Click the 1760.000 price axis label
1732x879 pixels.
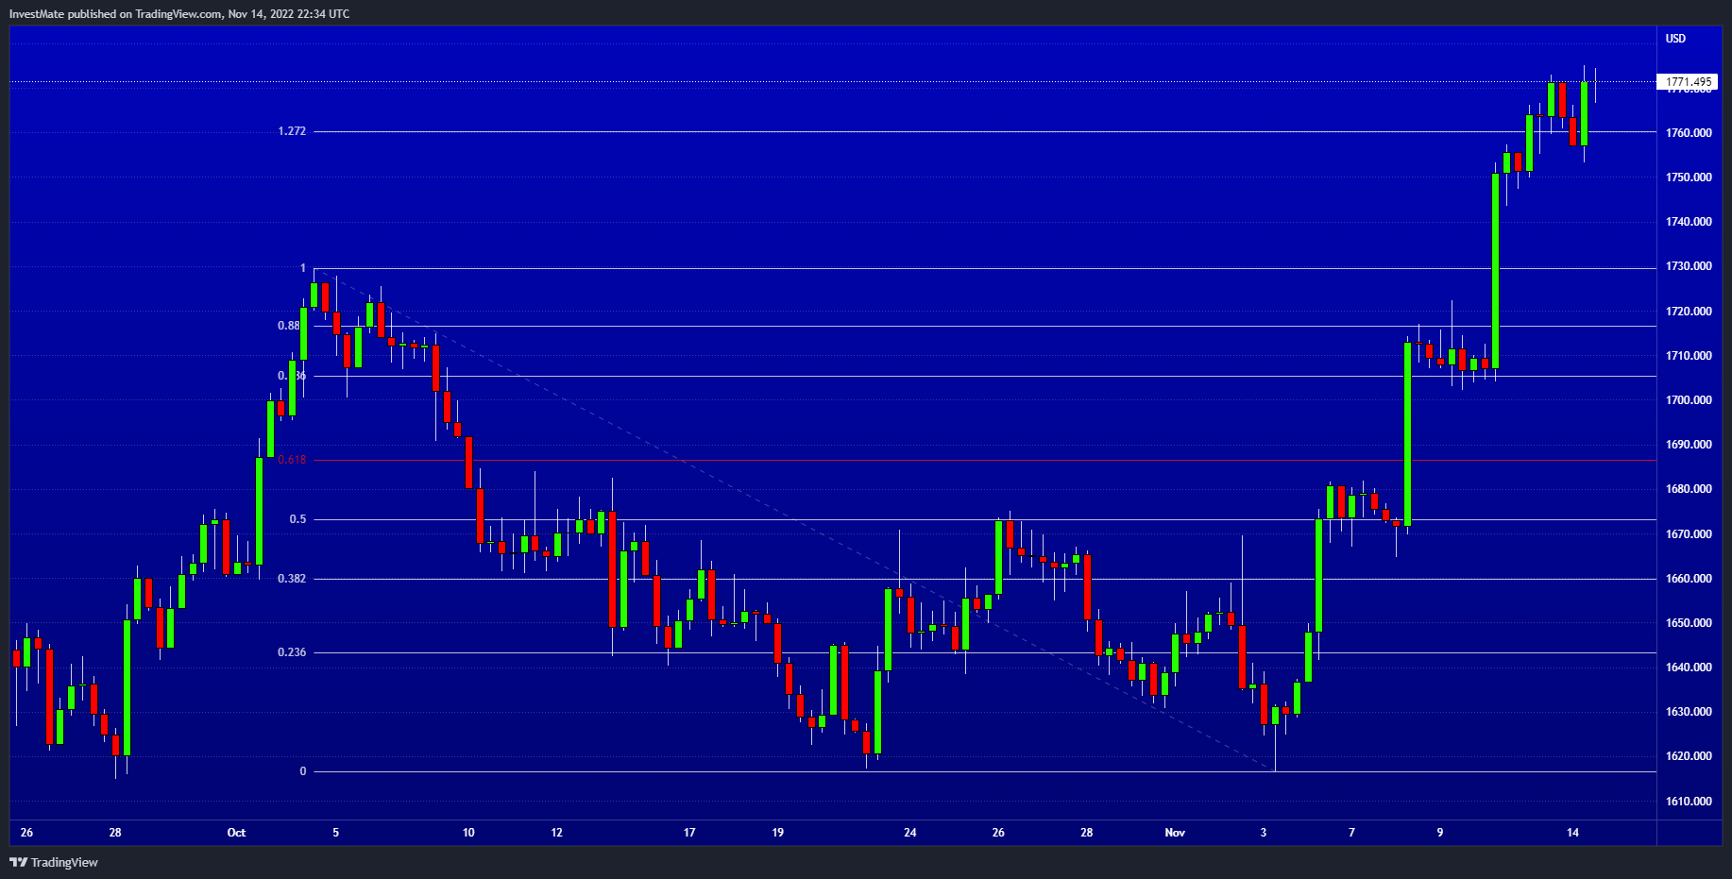(x=1689, y=133)
